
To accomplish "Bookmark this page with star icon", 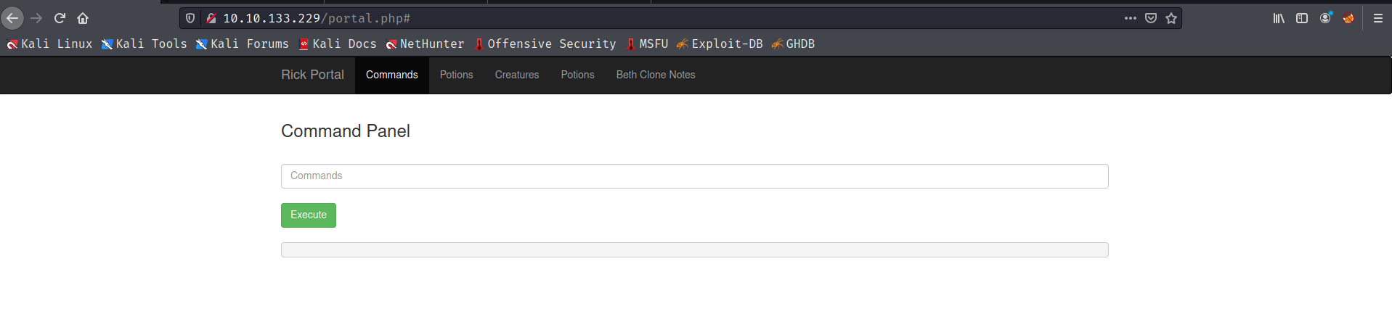I will (x=1171, y=18).
